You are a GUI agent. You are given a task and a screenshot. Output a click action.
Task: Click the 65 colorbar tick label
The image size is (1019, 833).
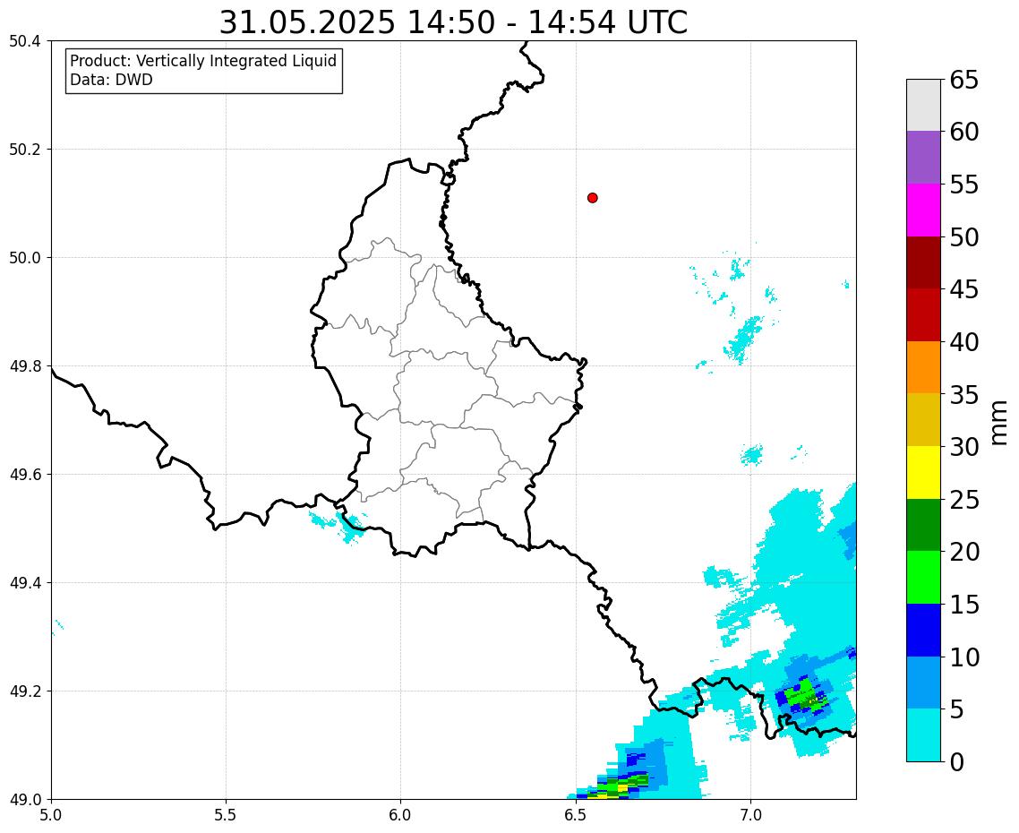tap(963, 80)
